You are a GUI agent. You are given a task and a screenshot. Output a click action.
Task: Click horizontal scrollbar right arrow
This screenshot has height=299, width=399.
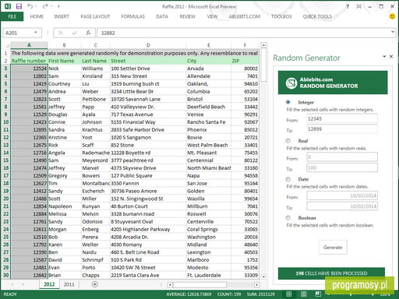click(x=257, y=285)
